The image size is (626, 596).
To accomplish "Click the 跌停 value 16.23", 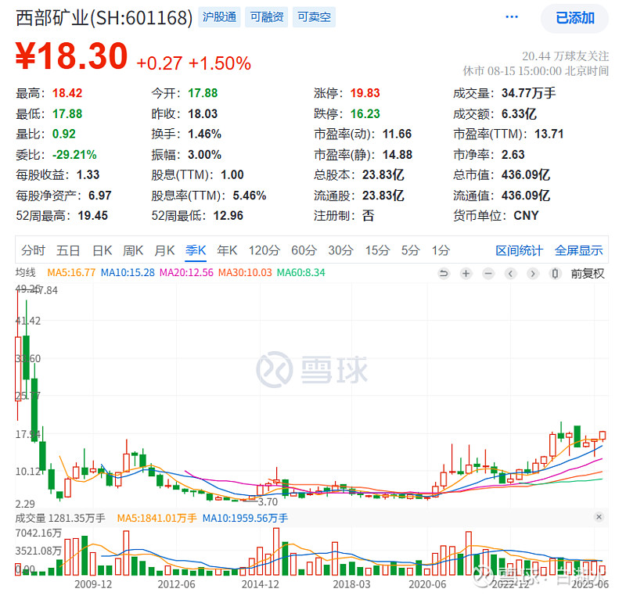I will (365, 114).
